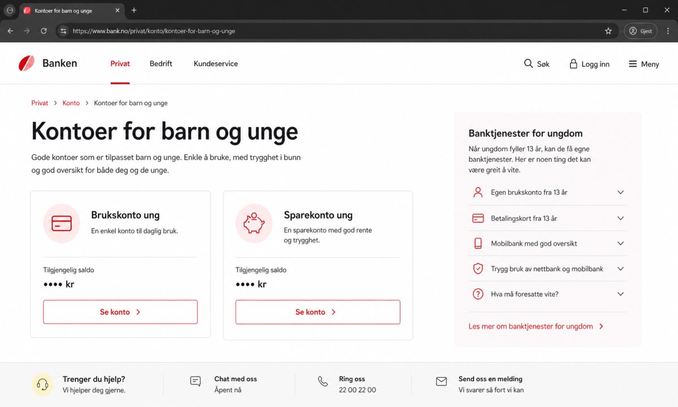
Task: Open the browser three-dot menu
Action: click(x=668, y=31)
